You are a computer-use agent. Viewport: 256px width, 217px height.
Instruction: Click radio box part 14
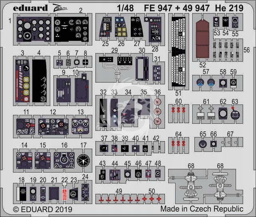coord(24,161)
